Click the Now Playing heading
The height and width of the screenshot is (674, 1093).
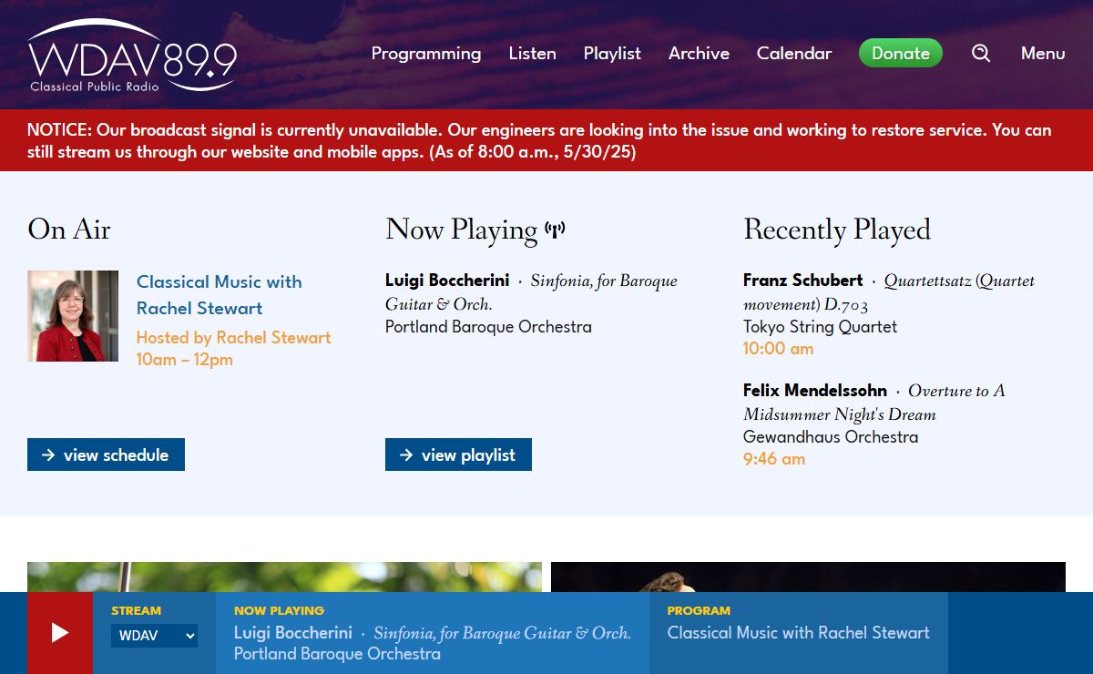click(462, 230)
